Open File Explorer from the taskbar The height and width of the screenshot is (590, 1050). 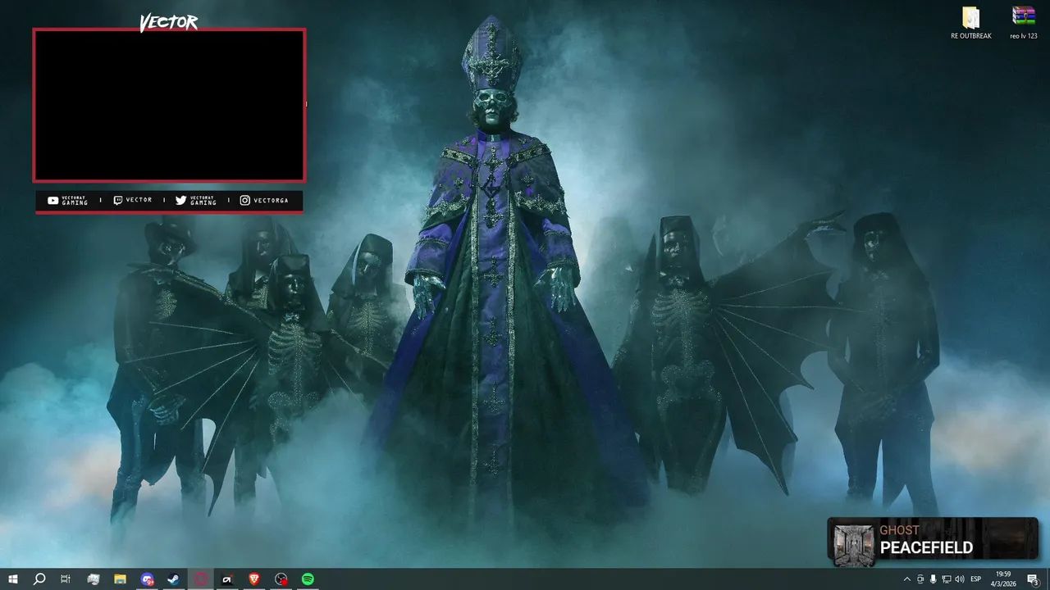click(x=120, y=579)
